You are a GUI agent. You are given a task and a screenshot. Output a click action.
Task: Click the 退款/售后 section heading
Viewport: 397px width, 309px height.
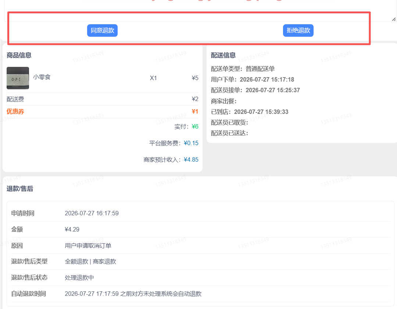(x=20, y=188)
